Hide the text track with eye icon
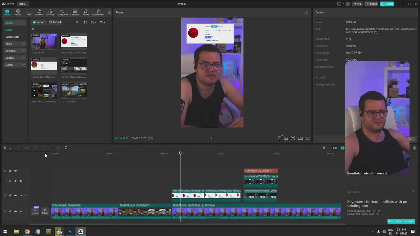 15,171
